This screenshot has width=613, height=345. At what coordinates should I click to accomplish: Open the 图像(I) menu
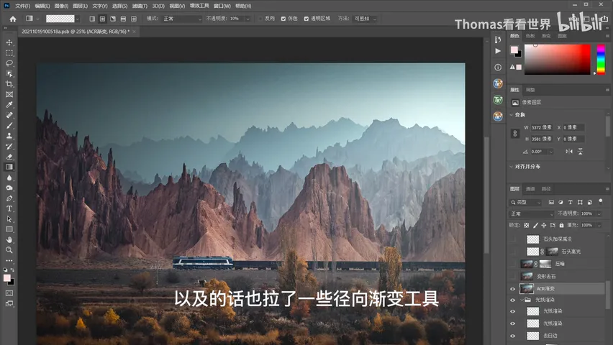point(61,6)
